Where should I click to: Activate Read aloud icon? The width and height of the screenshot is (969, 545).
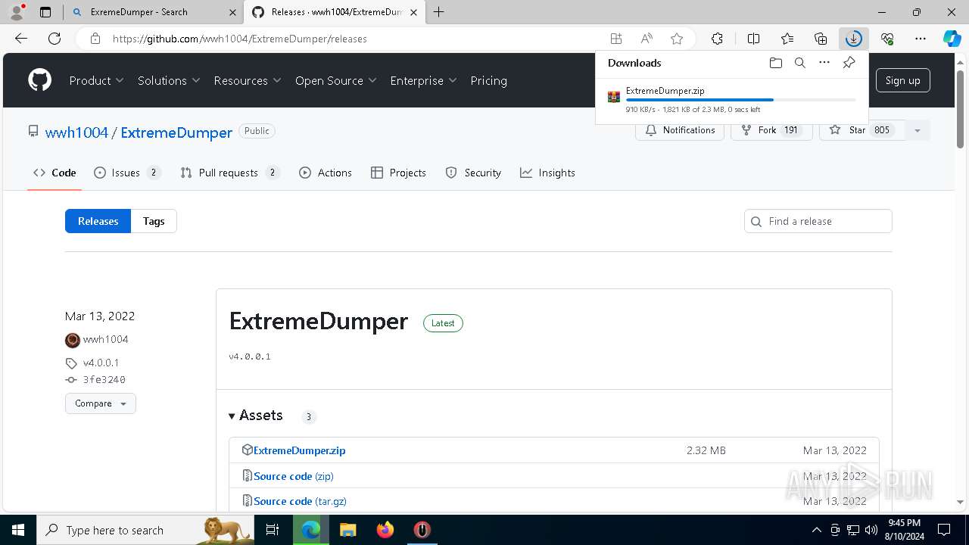(647, 39)
